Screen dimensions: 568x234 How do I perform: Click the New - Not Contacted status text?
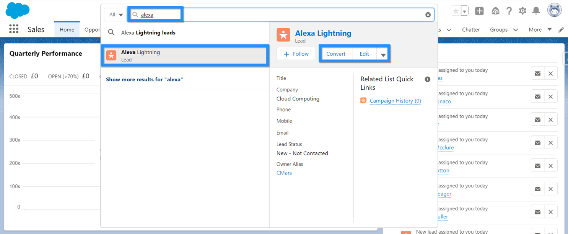[302, 153]
